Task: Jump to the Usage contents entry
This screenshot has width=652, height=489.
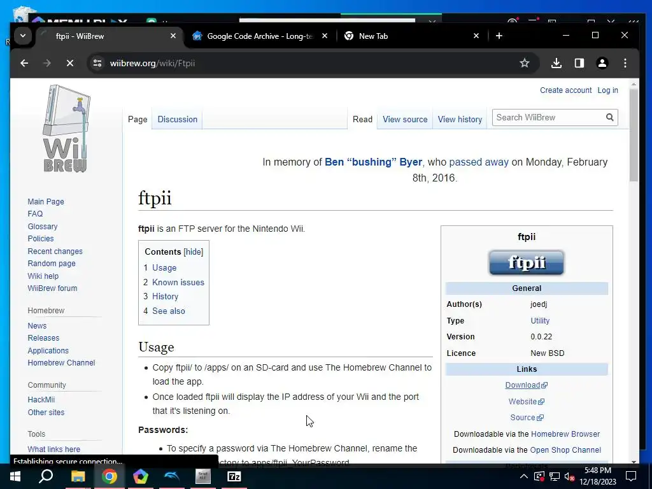Action: click(164, 268)
